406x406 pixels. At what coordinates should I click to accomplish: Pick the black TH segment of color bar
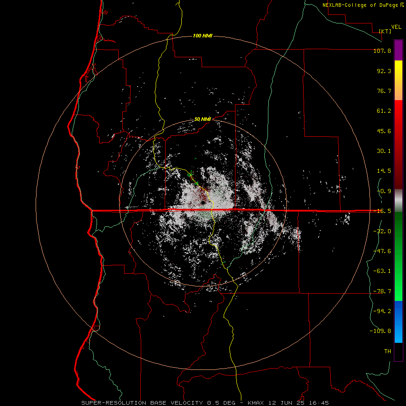(x=398, y=352)
